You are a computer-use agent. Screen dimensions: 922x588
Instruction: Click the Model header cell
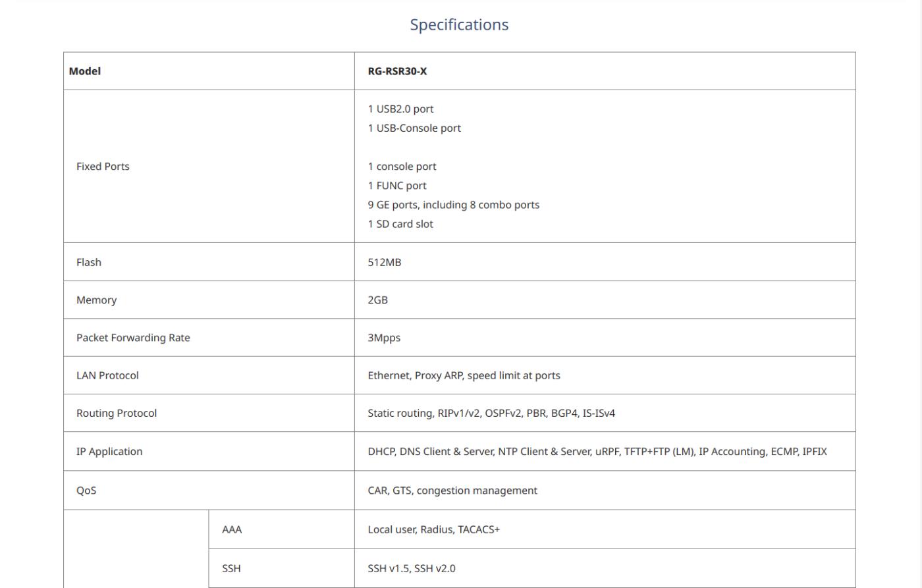[85, 71]
